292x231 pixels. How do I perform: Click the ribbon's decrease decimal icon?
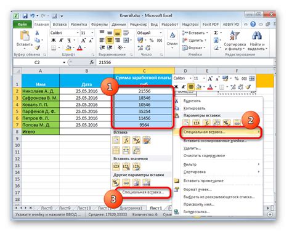[148, 48]
